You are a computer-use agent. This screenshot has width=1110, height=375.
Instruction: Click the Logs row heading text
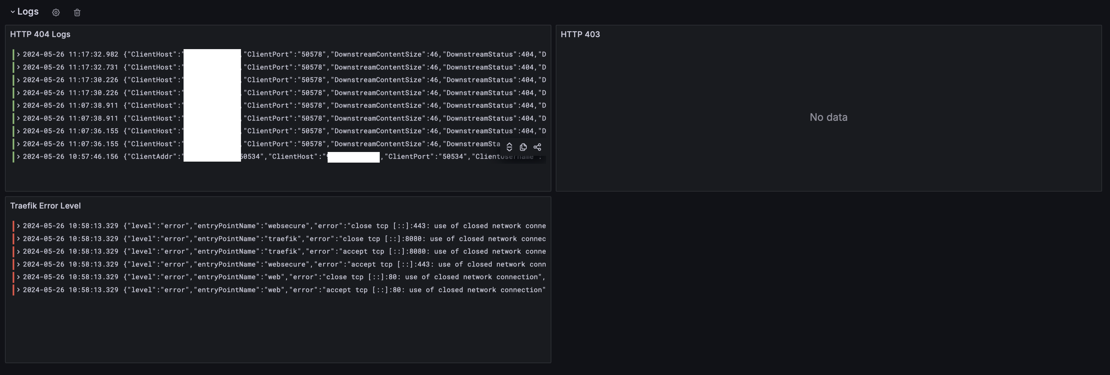coord(28,12)
